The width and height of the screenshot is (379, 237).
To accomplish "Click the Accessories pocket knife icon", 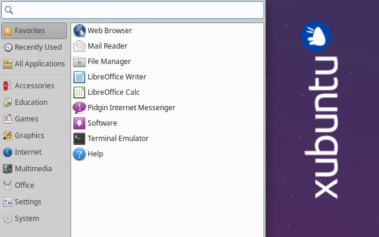I will 8,86.
